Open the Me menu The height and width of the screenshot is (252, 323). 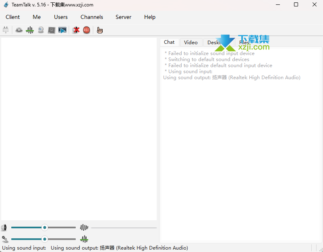tap(37, 17)
